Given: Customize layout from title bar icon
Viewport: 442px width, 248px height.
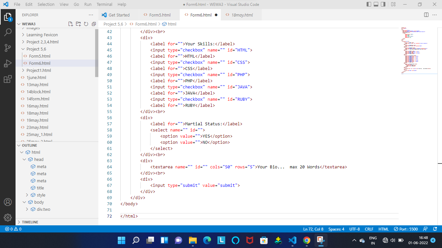Looking at the screenshot, I should [393, 5].
